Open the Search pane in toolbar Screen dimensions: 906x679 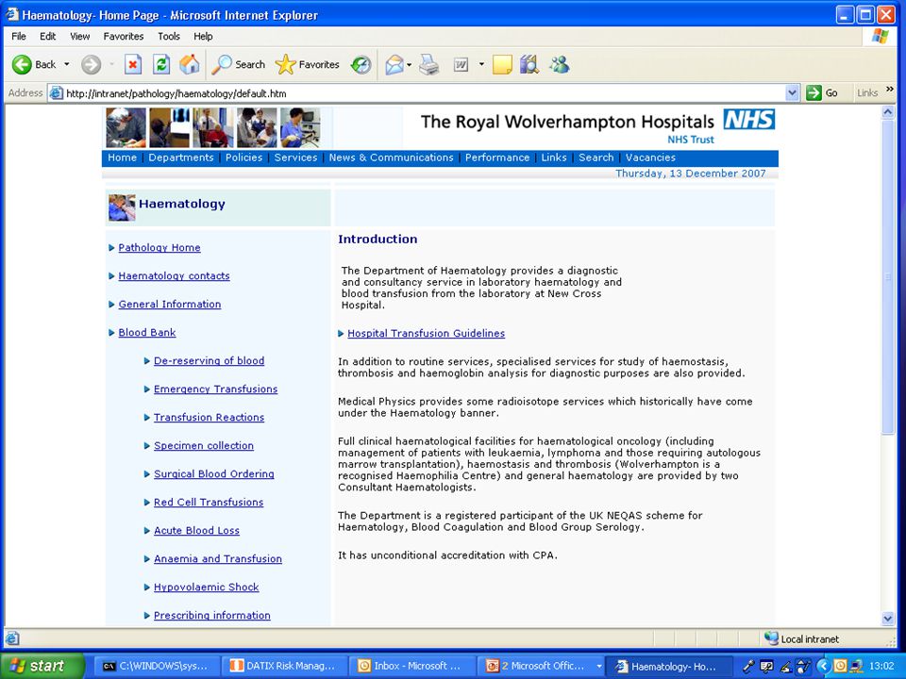pyautogui.click(x=238, y=65)
